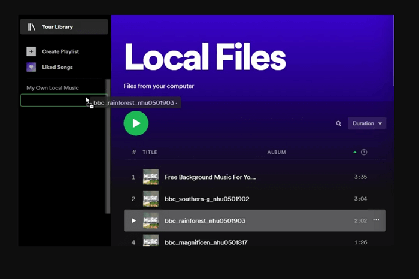Click the clock duration column icon

(x=364, y=152)
